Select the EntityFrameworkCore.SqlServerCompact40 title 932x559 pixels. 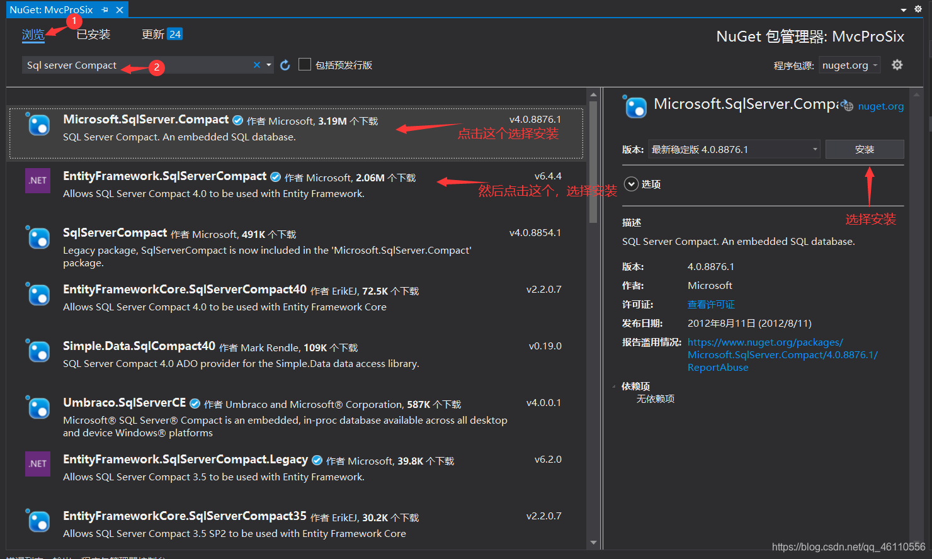click(185, 290)
